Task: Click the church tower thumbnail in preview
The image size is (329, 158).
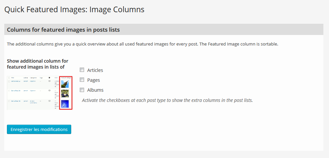Action: 65,84
